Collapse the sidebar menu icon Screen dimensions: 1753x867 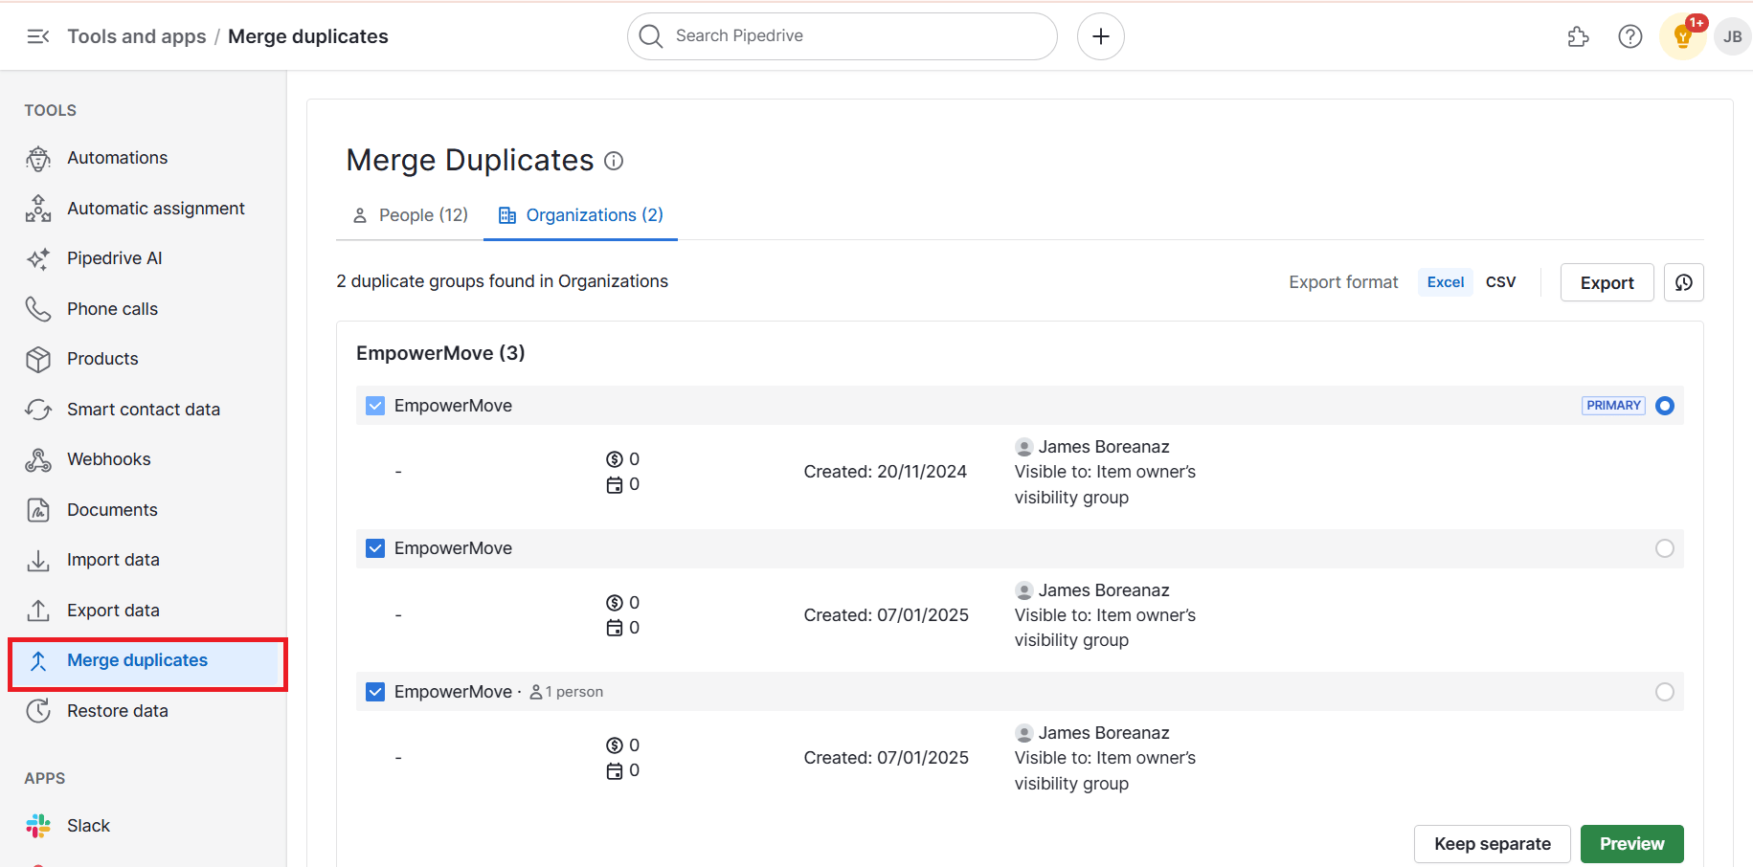click(x=38, y=36)
